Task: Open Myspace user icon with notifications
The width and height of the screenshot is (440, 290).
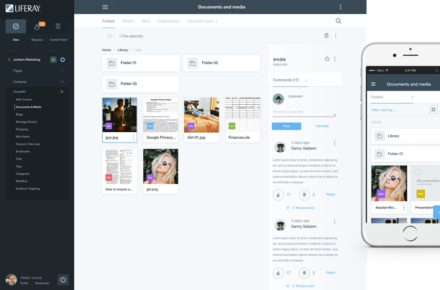Action: (37, 26)
